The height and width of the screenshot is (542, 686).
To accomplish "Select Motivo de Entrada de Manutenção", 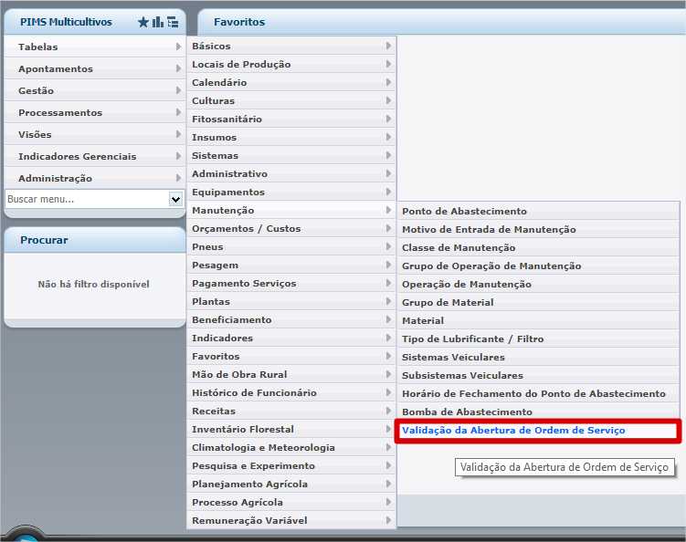I will [x=538, y=229].
